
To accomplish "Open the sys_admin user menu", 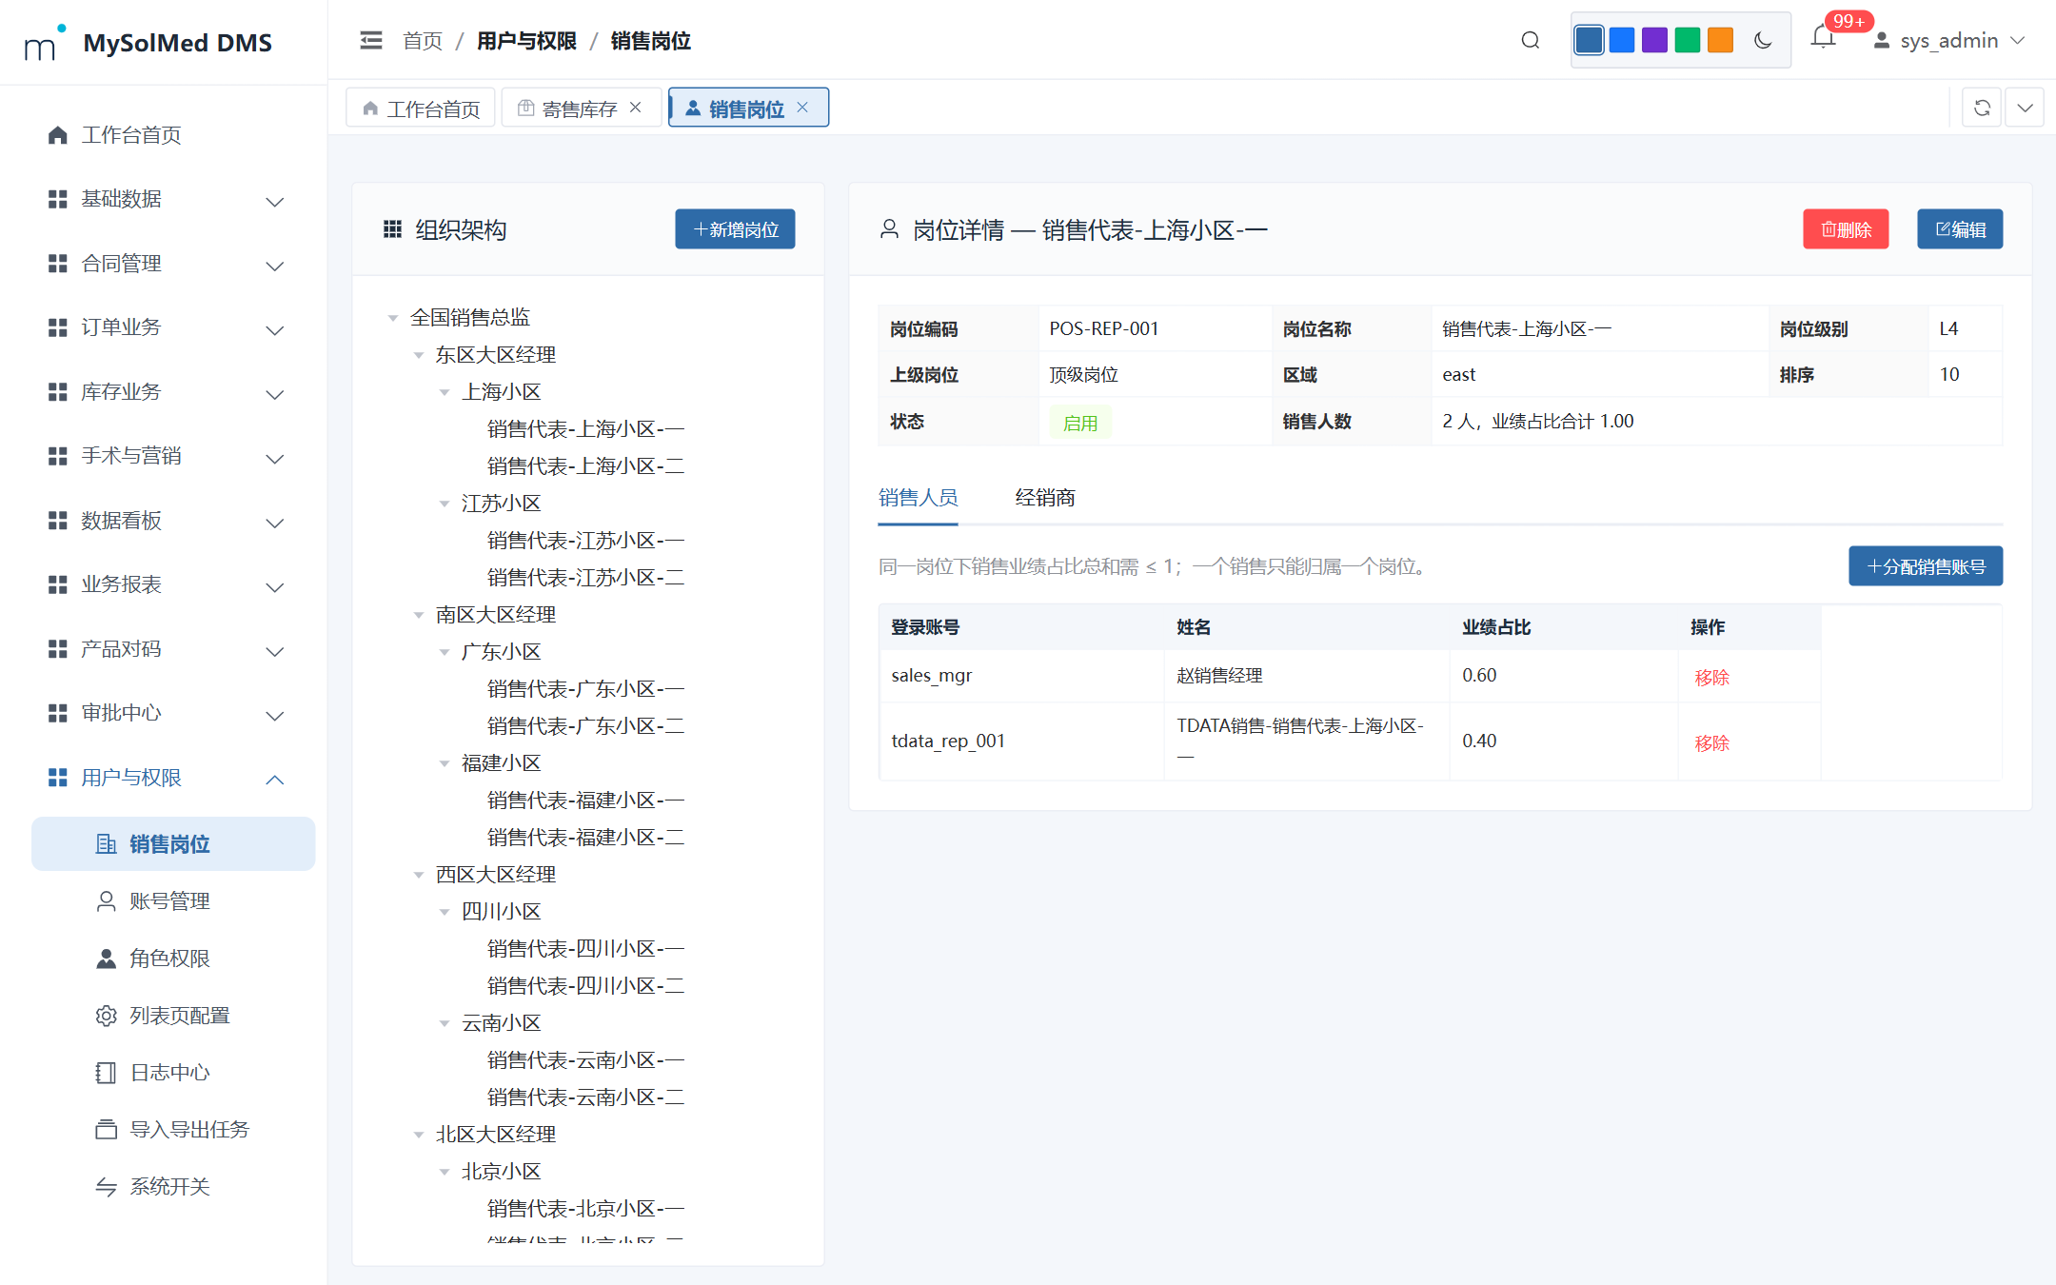I will point(1948,41).
